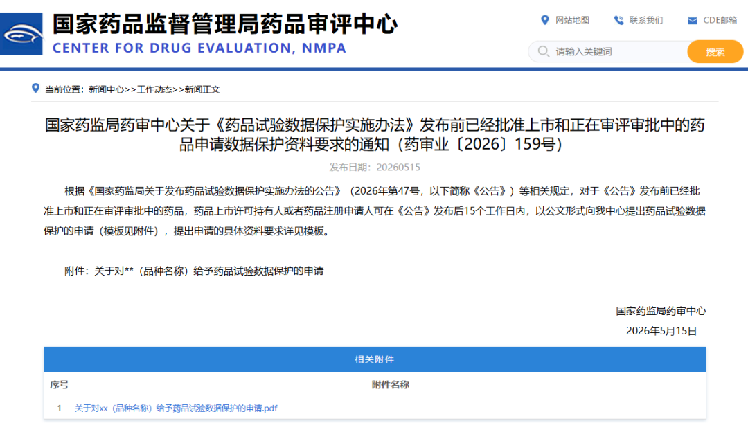Open the 网站地图 link
Image resolution: width=748 pixels, height=423 pixels.
pos(572,20)
